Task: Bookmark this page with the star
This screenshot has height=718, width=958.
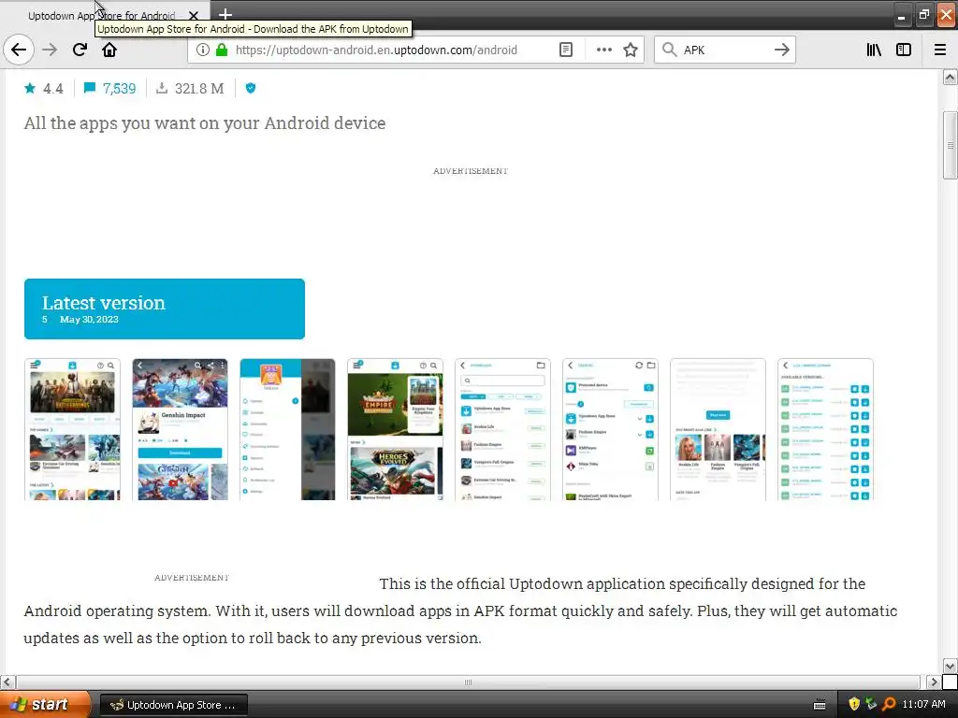Action: [x=631, y=50]
